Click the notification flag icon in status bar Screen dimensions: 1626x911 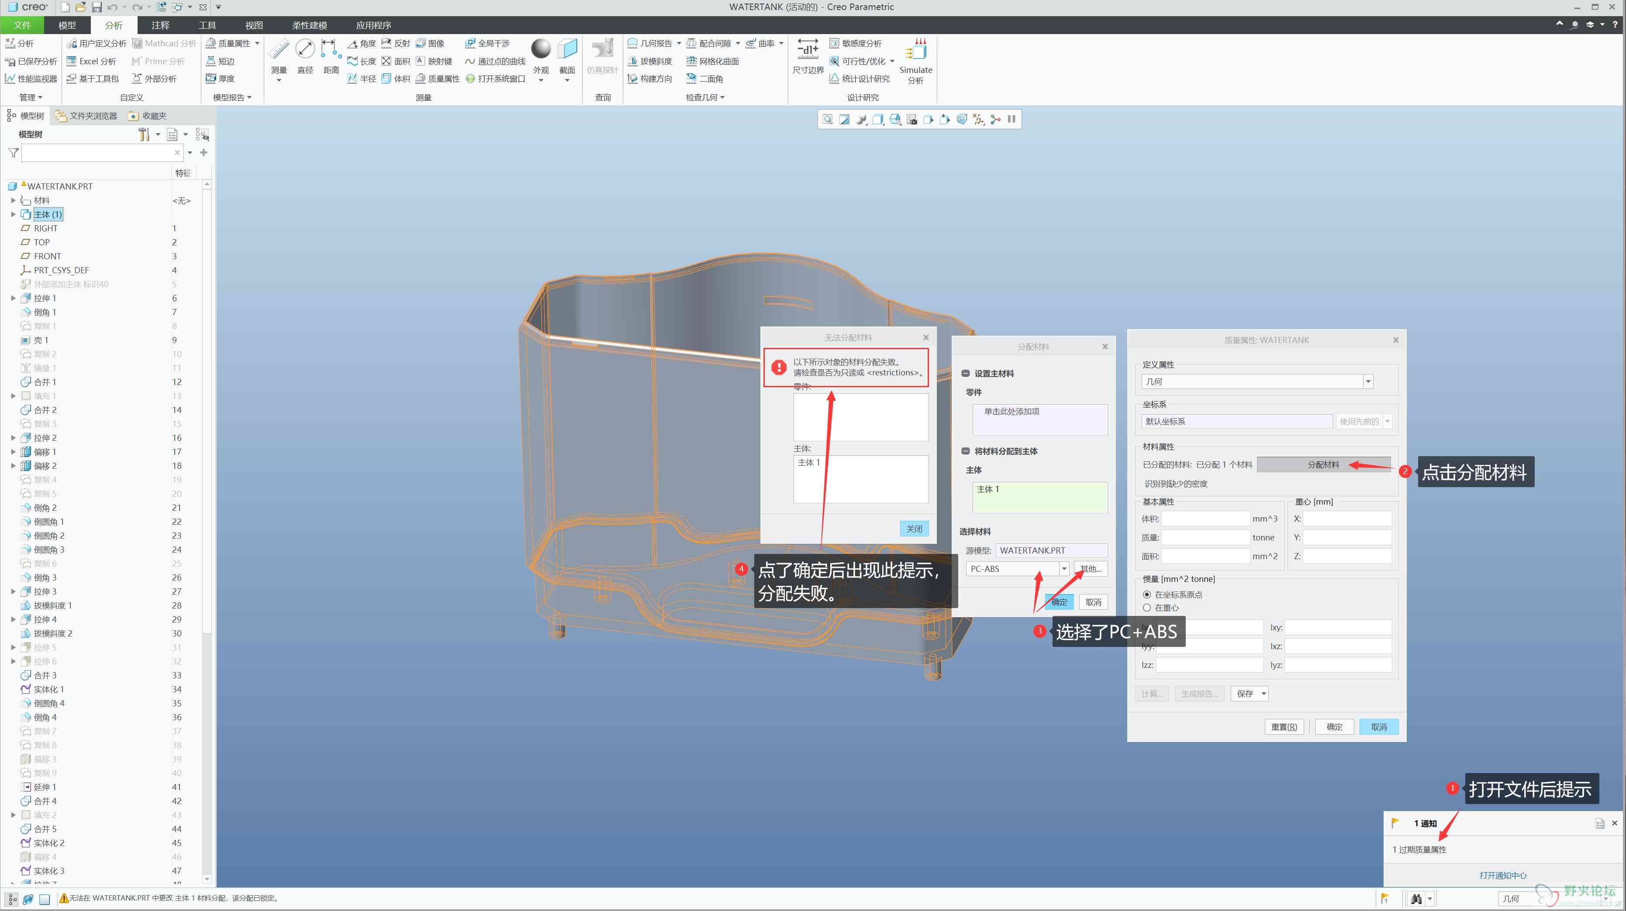point(1385,899)
